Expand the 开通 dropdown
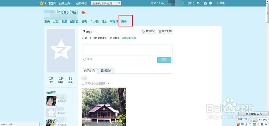Image resolution: width=269 pixels, height=126 pixels. [222, 3]
